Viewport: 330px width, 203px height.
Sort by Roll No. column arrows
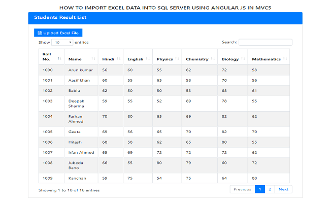click(59, 59)
